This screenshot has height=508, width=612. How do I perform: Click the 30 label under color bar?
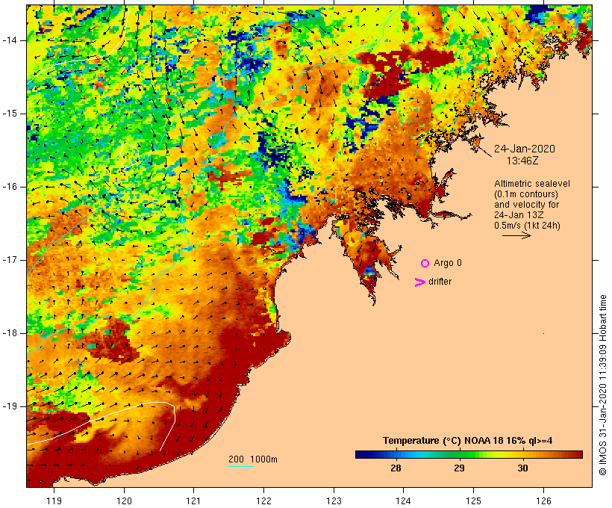(x=523, y=468)
